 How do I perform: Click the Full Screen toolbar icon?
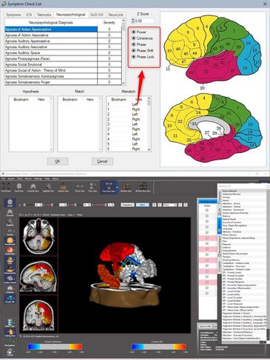coord(6,187)
